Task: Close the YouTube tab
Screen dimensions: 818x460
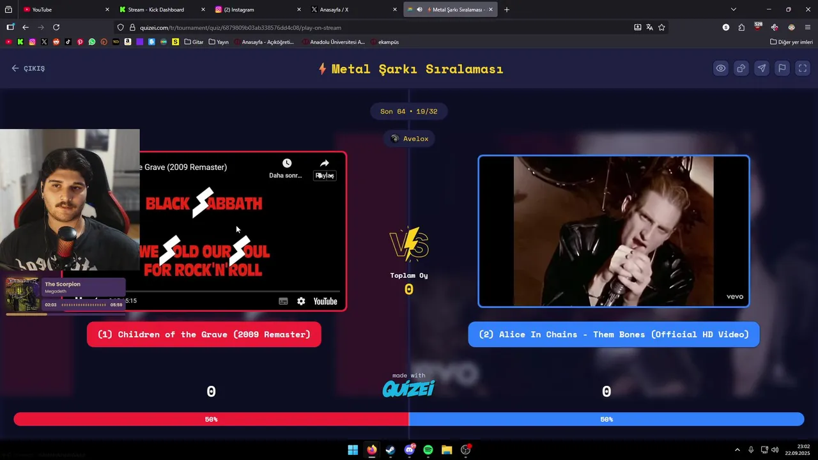Action: [107, 10]
